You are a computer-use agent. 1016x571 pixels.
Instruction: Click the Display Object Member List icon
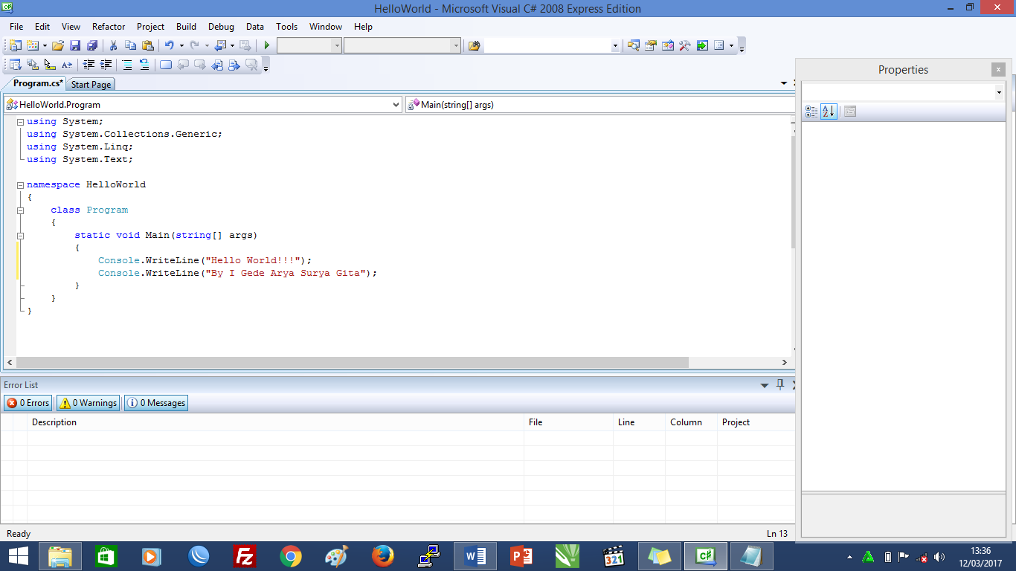(15, 65)
